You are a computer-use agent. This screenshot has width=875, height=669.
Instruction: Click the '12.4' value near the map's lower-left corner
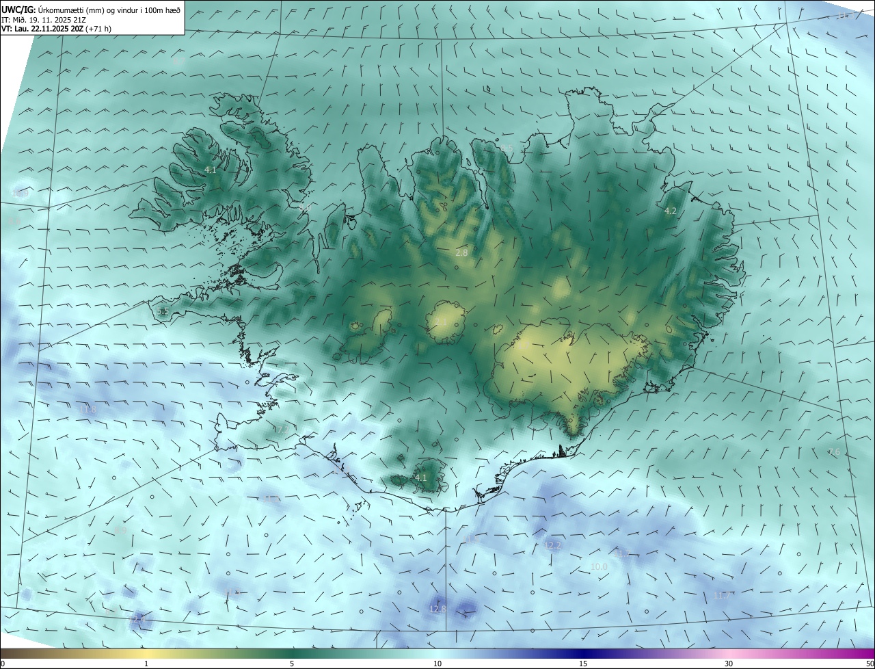(137, 619)
